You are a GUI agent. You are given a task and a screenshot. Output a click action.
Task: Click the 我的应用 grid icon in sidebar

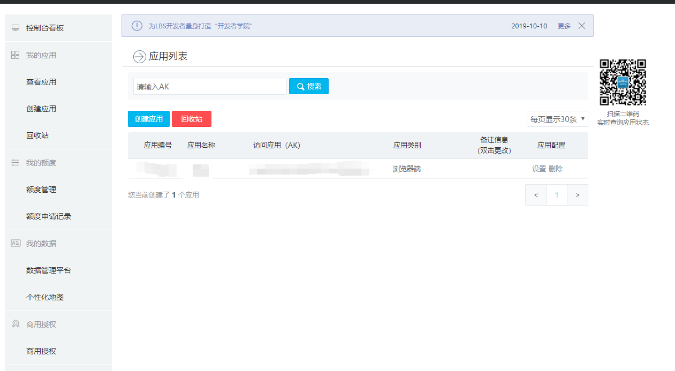[x=16, y=55]
